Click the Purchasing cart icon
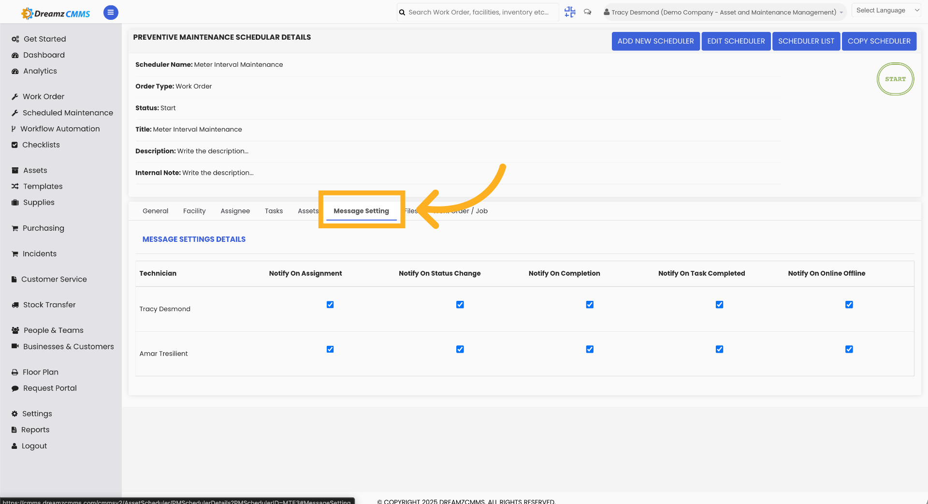This screenshot has height=504, width=928. tap(15, 228)
